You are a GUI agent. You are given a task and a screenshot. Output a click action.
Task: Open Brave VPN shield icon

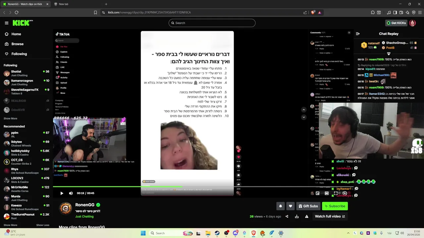tap(414, 12)
